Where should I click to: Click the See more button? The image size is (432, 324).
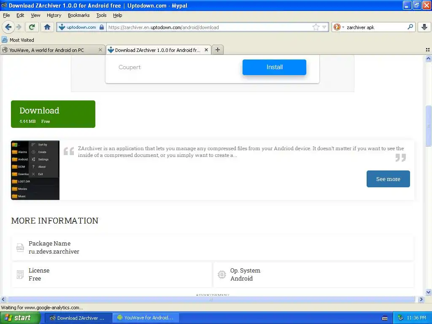click(388, 179)
